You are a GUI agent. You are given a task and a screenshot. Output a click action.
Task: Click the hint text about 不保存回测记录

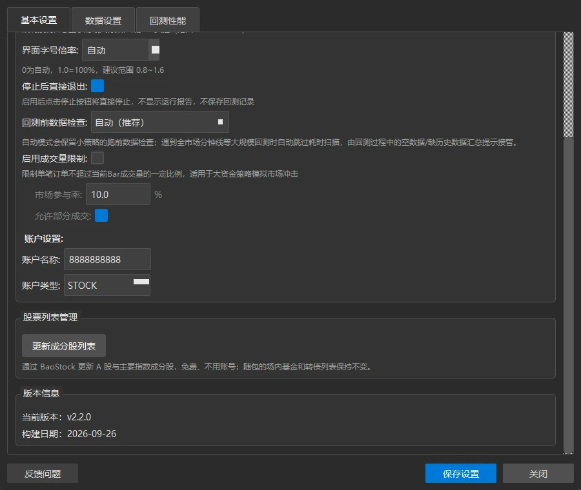(x=138, y=101)
